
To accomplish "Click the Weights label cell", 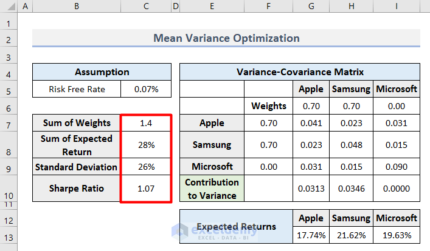I will pos(269,106).
